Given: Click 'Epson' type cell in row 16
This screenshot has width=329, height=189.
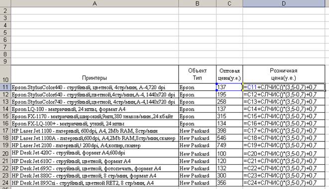Looking at the screenshot, I should [x=197, y=124].
